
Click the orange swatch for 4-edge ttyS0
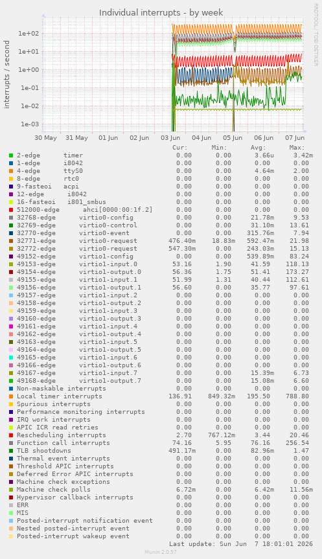click(11, 171)
